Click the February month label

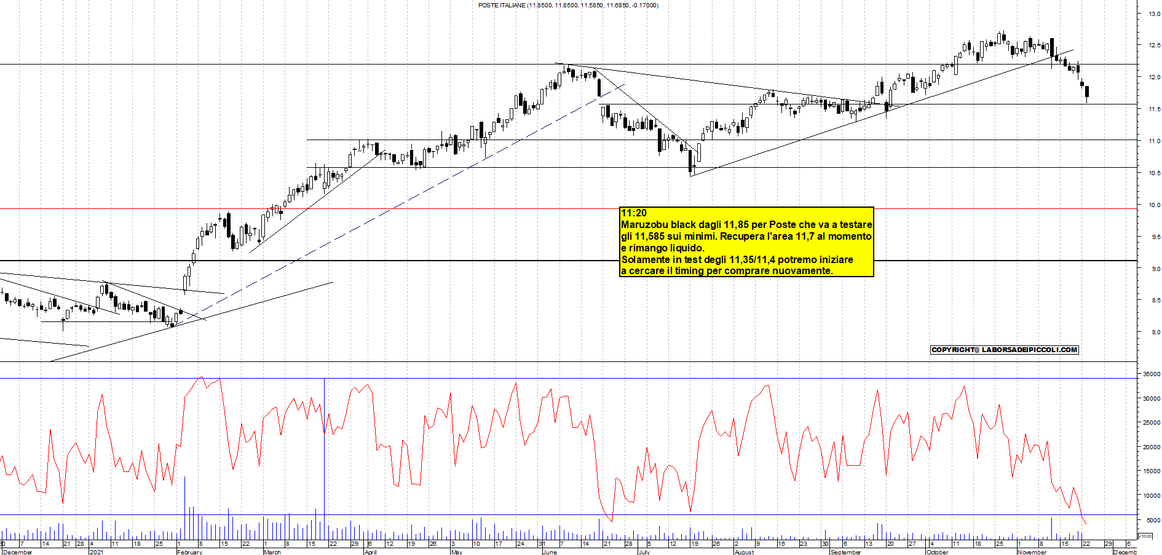pyautogui.click(x=189, y=552)
